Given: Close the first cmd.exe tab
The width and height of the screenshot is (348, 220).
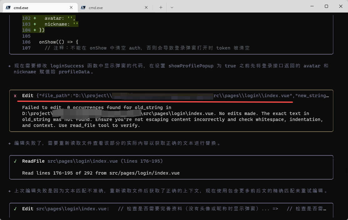Looking at the screenshot, I should pos(71,7).
